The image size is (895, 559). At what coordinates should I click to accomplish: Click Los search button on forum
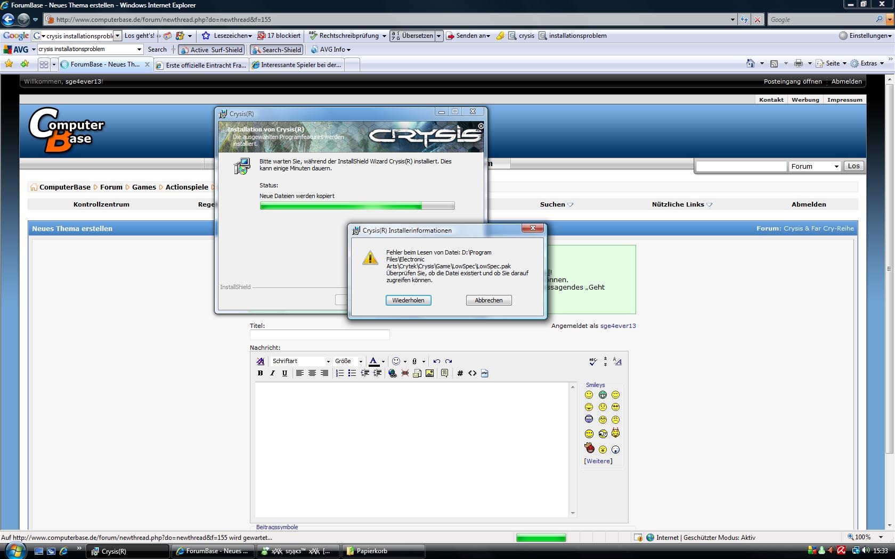[x=853, y=166]
